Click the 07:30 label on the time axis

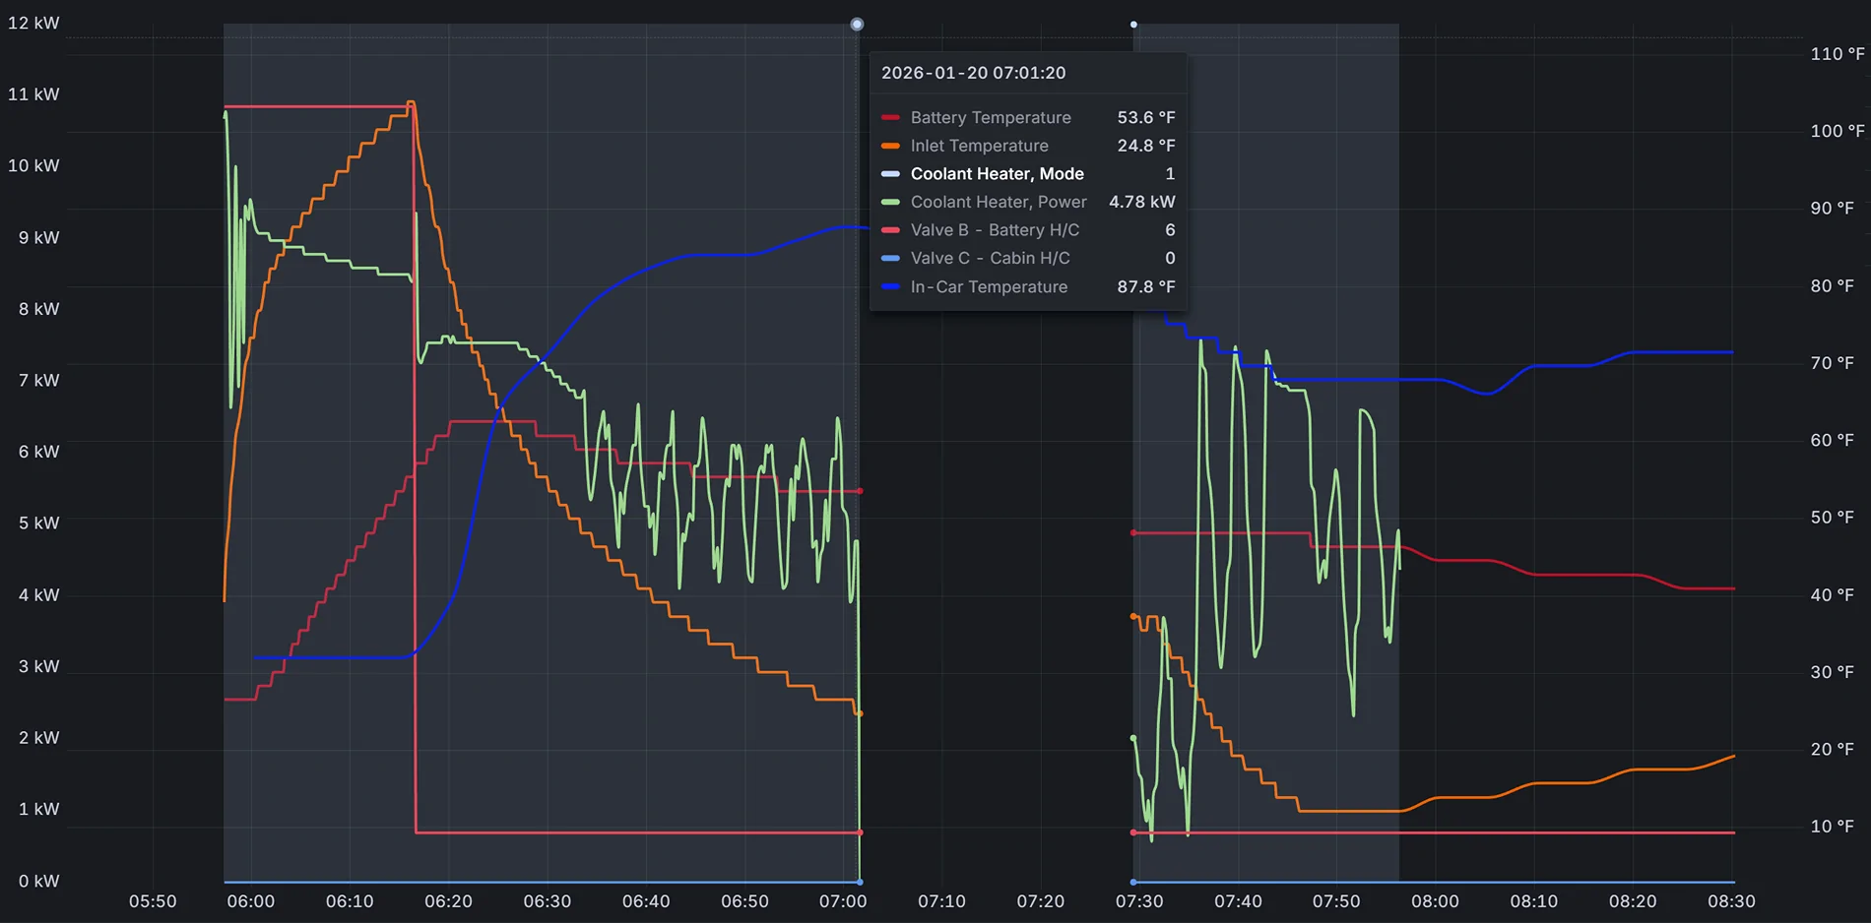(1139, 901)
